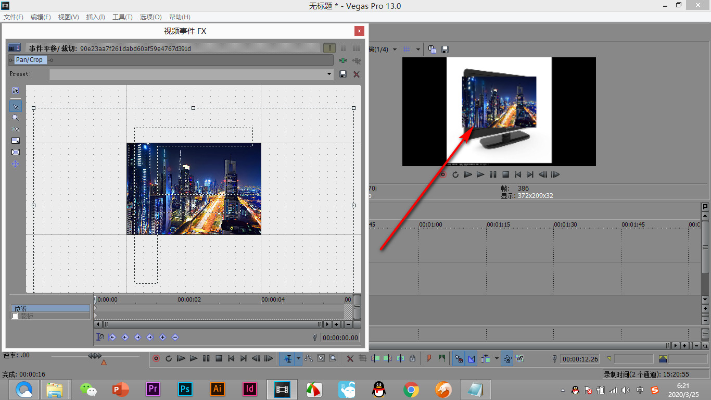Open the edit tool selector dropdown arrow

[x=298, y=358]
